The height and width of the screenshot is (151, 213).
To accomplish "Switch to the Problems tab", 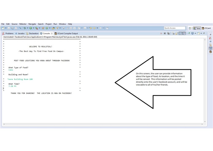I will (x=8, y=33).
